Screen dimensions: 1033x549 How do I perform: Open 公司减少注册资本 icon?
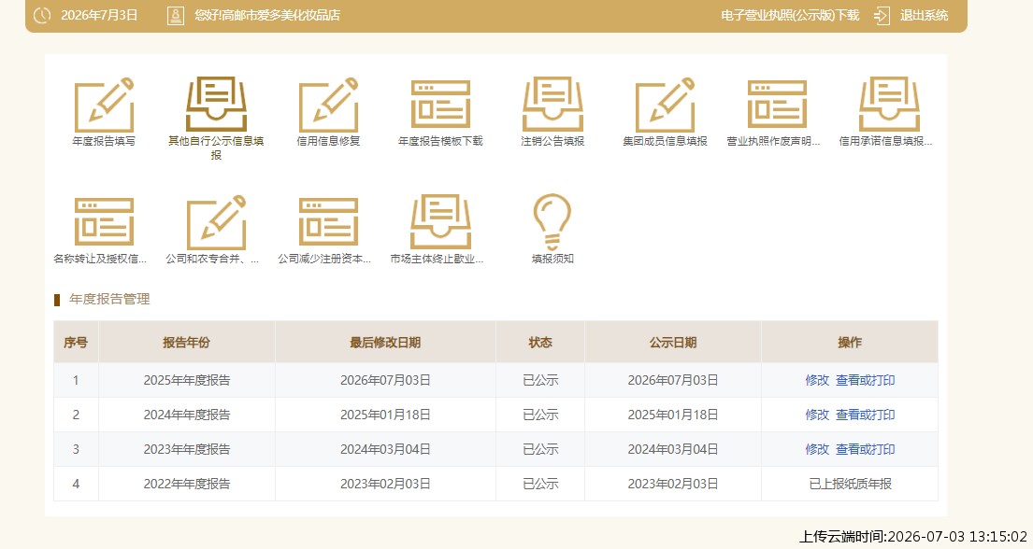[328, 222]
